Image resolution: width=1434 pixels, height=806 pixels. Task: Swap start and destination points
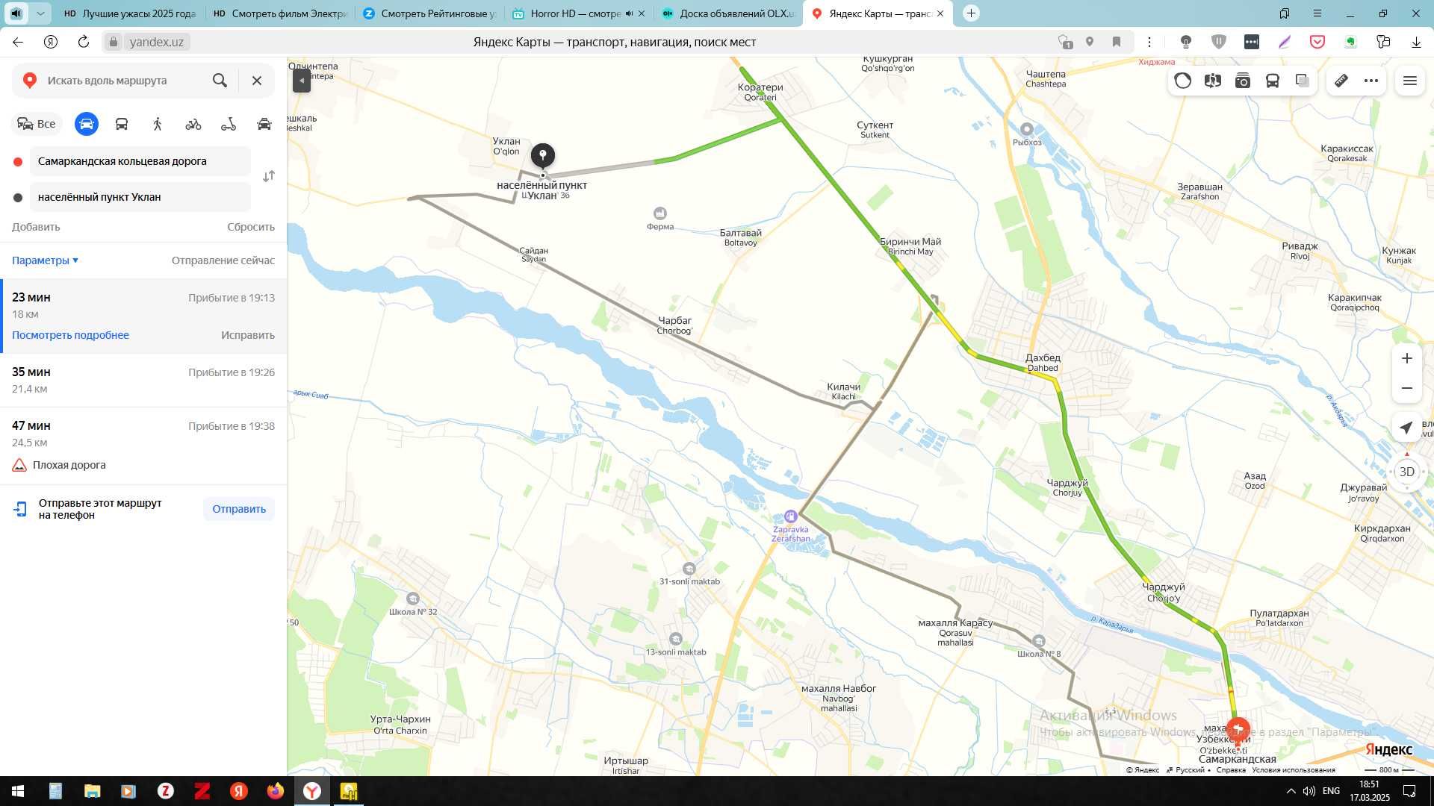coord(269,176)
